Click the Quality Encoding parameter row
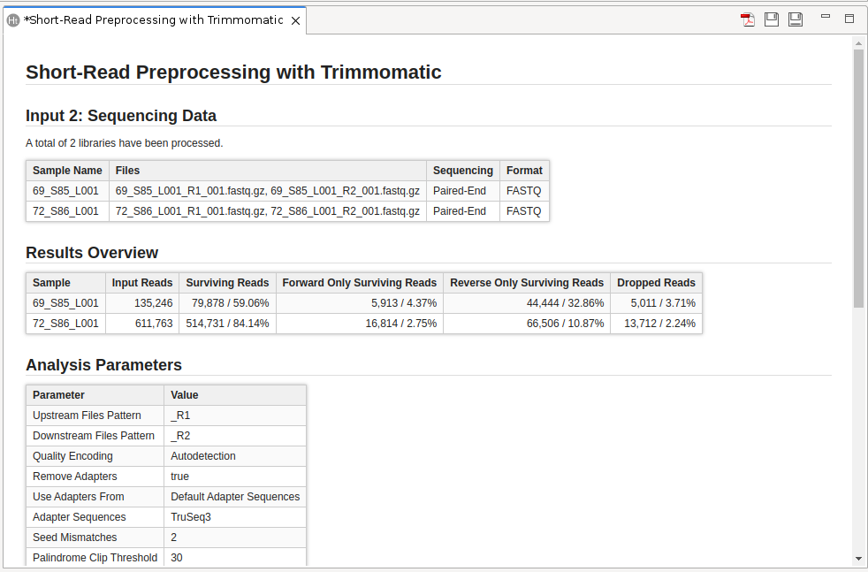Viewport: 868px width, 572px height. 72,456
